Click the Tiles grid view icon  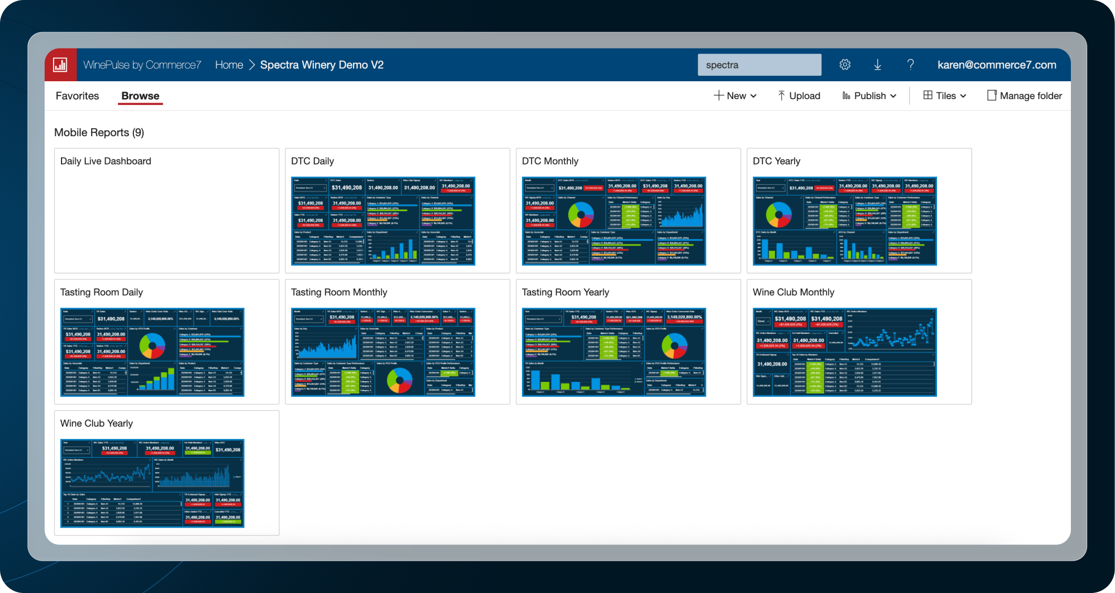coord(928,95)
